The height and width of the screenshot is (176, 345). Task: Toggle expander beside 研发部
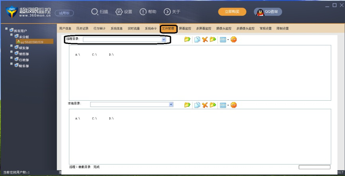(12, 46)
